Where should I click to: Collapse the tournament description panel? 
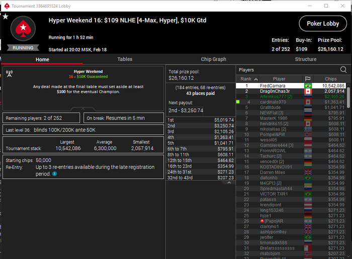[x=83, y=109]
